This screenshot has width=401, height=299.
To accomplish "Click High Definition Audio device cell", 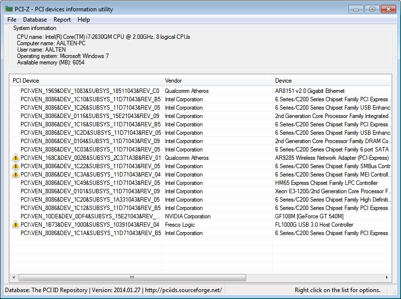I will click(333, 200).
